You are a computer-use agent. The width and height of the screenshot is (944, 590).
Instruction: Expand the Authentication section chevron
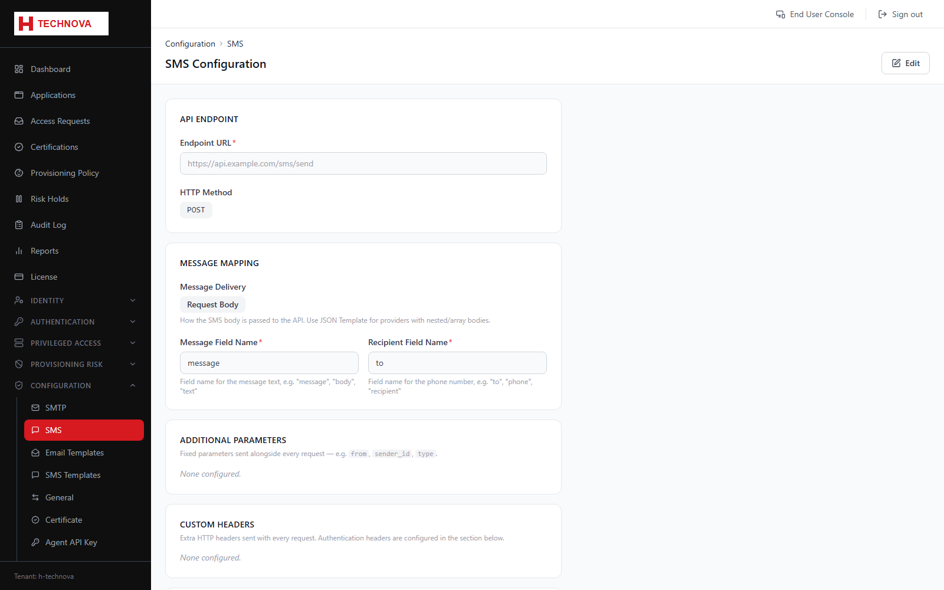click(x=133, y=322)
